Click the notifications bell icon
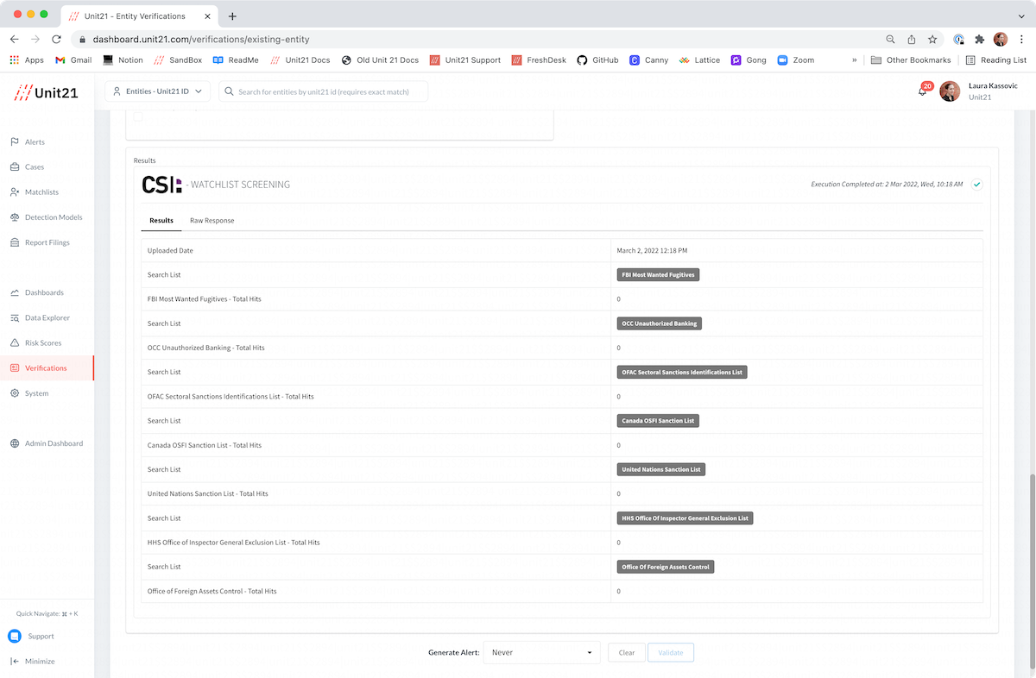The height and width of the screenshot is (678, 1036). pyautogui.click(x=923, y=91)
